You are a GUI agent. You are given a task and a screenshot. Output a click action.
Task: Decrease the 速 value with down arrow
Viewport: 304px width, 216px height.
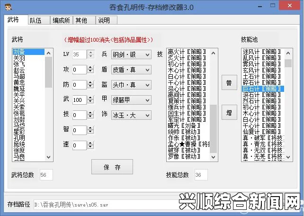[90, 147]
